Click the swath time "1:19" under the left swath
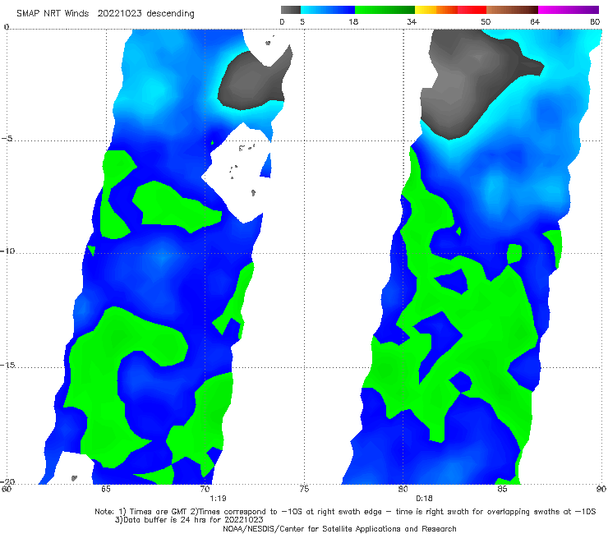 pos(218,499)
